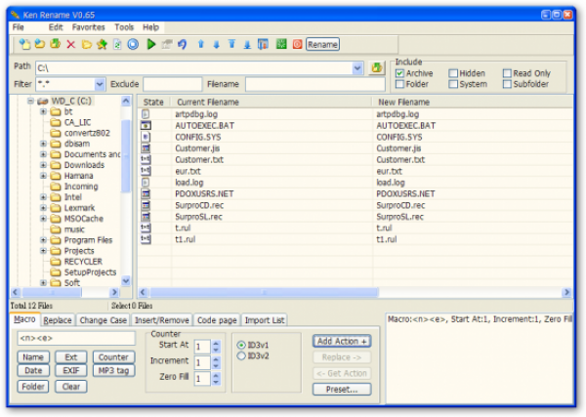Enable the Subfolder checkbox
586x417 pixels.
point(508,84)
